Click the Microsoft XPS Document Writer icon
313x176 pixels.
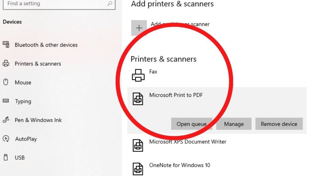point(138,145)
